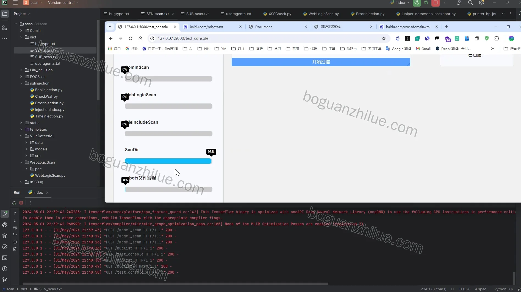Collapse the sqlinjection folder

(21, 83)
